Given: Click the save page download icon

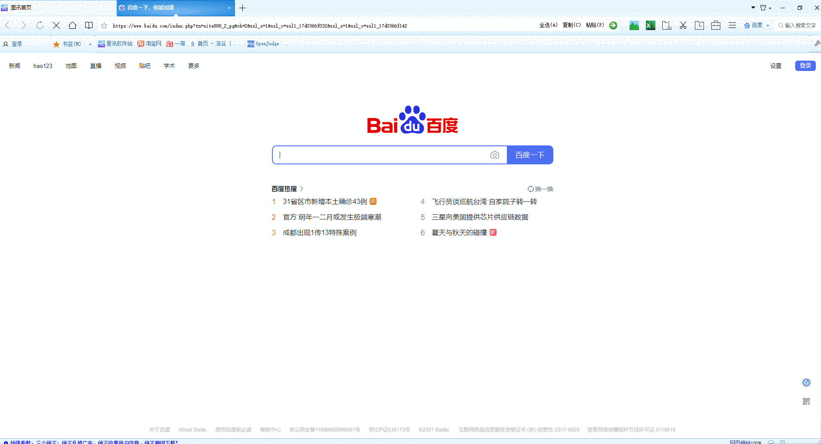Looking at the screenshot, I should click(x=667, y=25).
